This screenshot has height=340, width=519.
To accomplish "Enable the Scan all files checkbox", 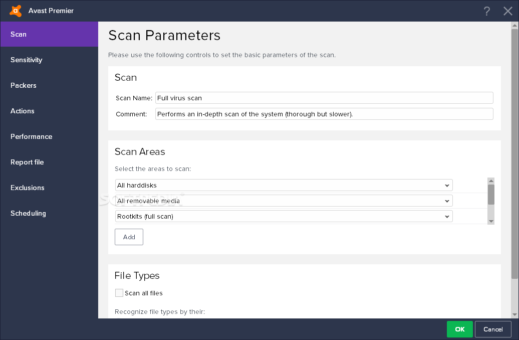I will point(119,293).
